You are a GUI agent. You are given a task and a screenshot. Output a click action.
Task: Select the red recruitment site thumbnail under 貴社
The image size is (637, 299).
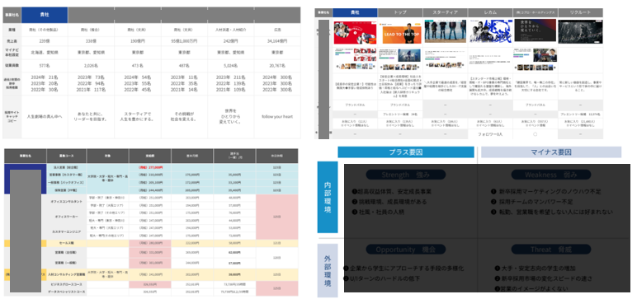(355, 32)
